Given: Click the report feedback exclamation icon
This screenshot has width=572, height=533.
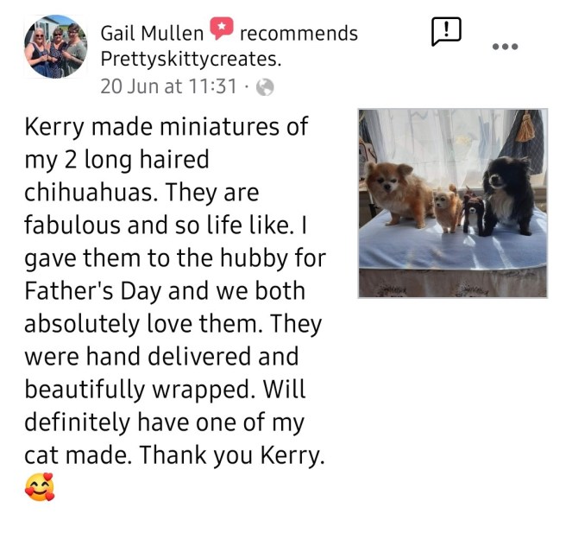Looking at the screenshot, I should point(446,31).
